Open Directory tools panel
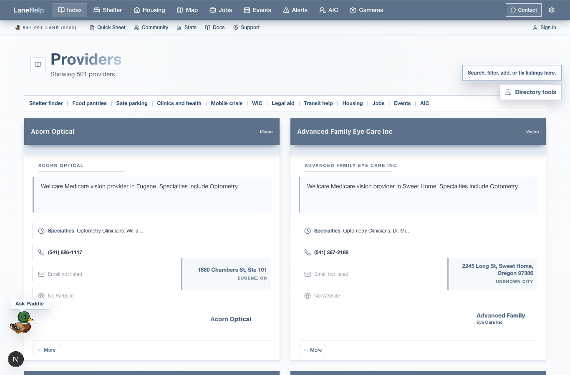The width and height of the screenshot is (570, 375). [530, 92]
